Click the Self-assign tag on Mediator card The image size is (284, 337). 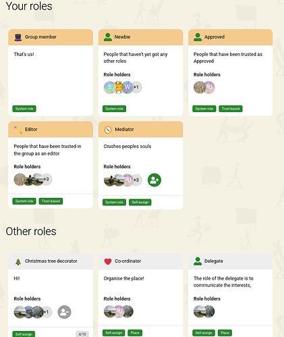(140, 202)
